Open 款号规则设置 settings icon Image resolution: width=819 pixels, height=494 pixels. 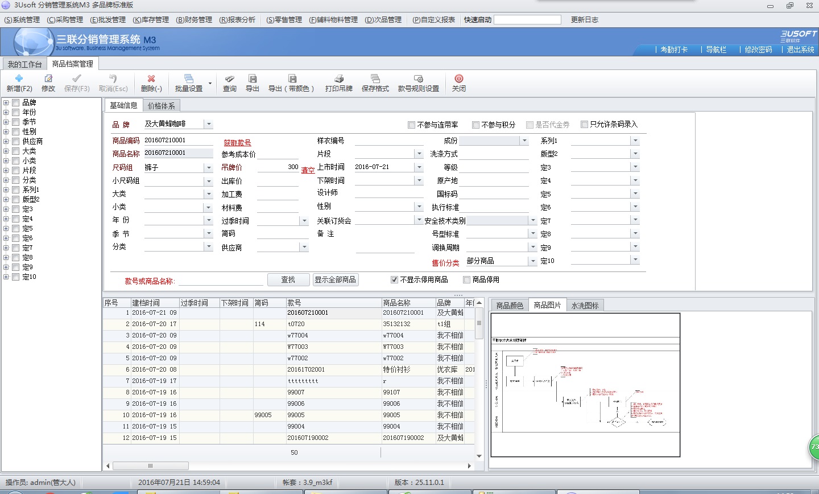(418, 79)
